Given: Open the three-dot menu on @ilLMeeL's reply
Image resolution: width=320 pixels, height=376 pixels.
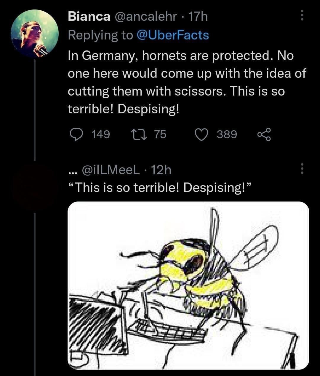Looking at the screenshot, I should coord(302,169).
